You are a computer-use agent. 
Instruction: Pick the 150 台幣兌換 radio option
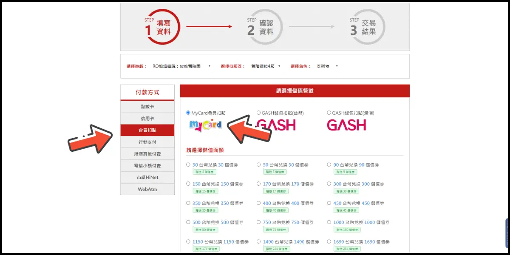(x=188, y=184)
